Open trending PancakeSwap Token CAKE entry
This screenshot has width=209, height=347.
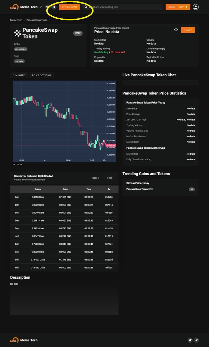point(140,189)
